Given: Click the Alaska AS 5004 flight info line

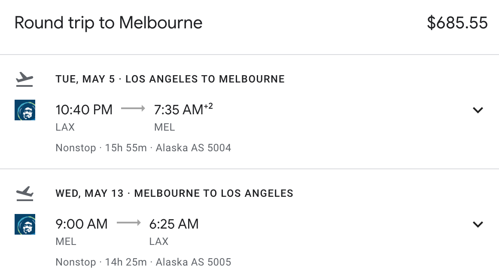Looking at the screenshot, I should point(143,148).
